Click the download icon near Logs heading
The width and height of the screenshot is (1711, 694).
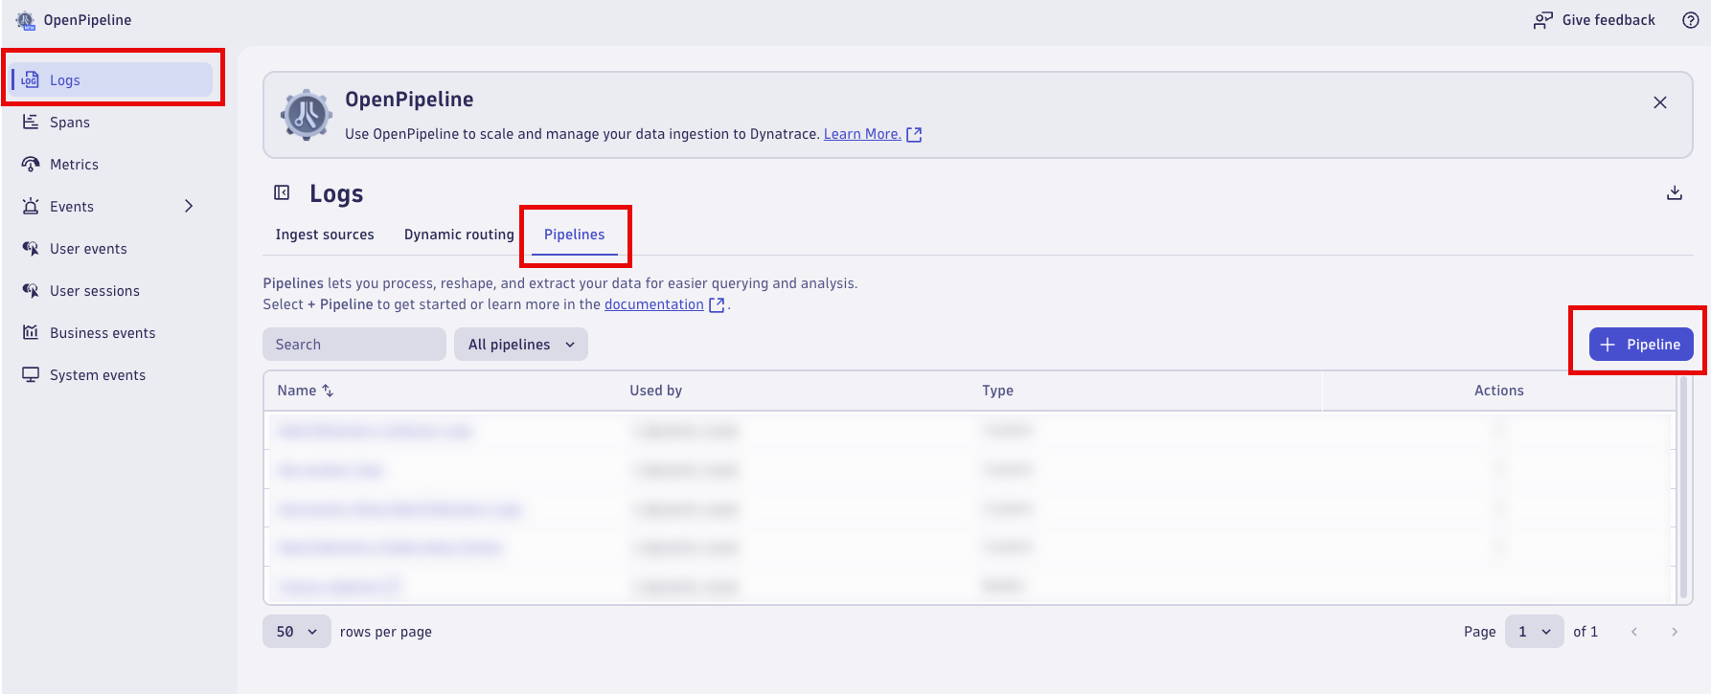(x=1675, y=192)
